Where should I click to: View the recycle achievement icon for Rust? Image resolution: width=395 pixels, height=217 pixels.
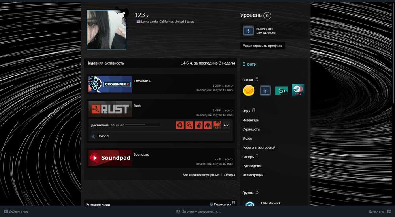180,125
